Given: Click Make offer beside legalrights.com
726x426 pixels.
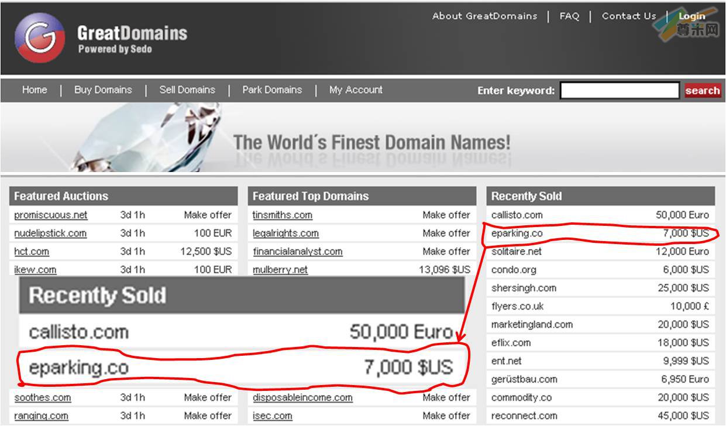Looking at the screenshot, I should click(446, 233).
